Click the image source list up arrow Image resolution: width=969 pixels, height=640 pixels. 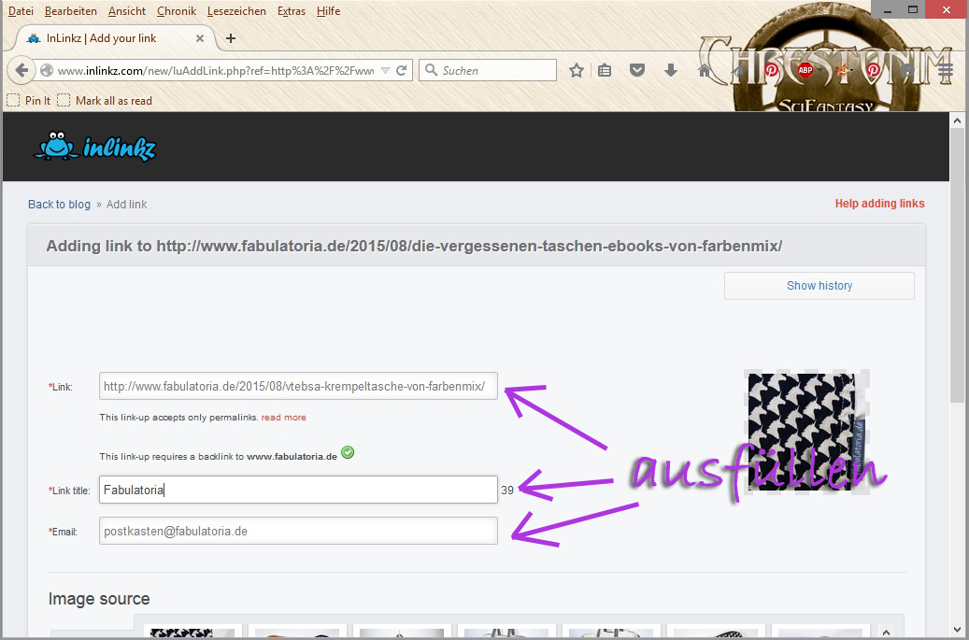point(886,632)
